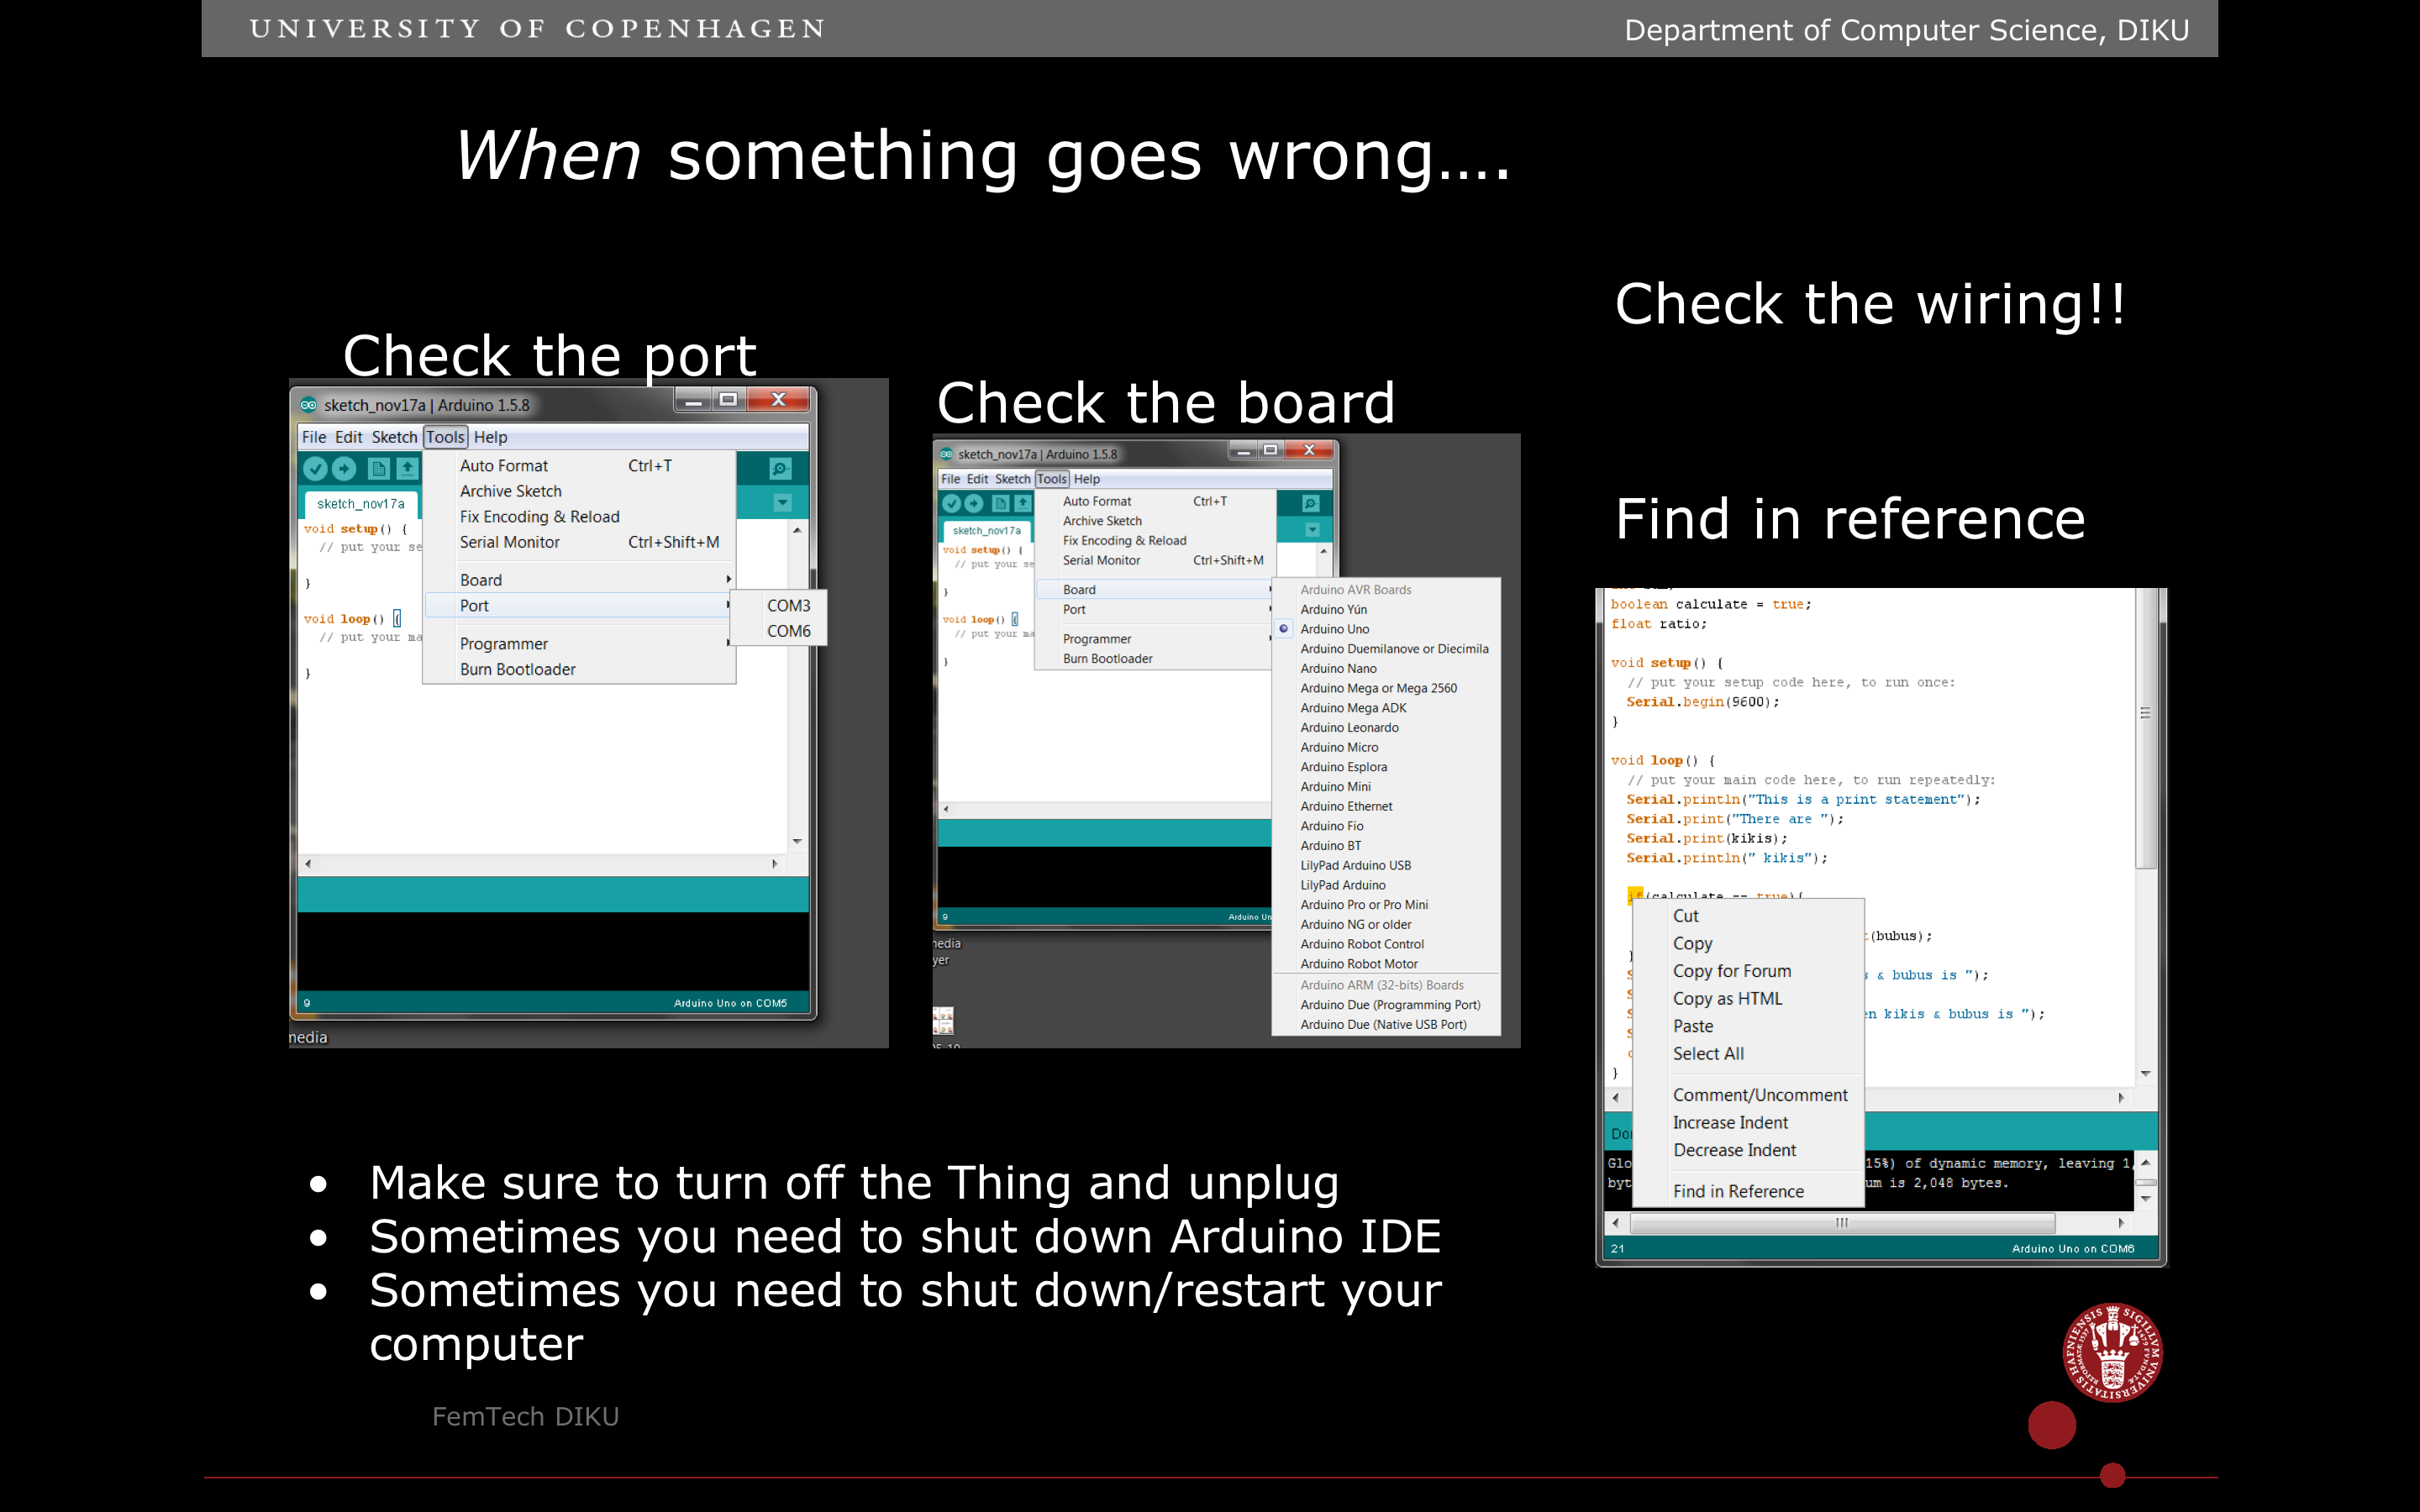Expand Board submenu in left window Tools menu

(x=580, y=580)
